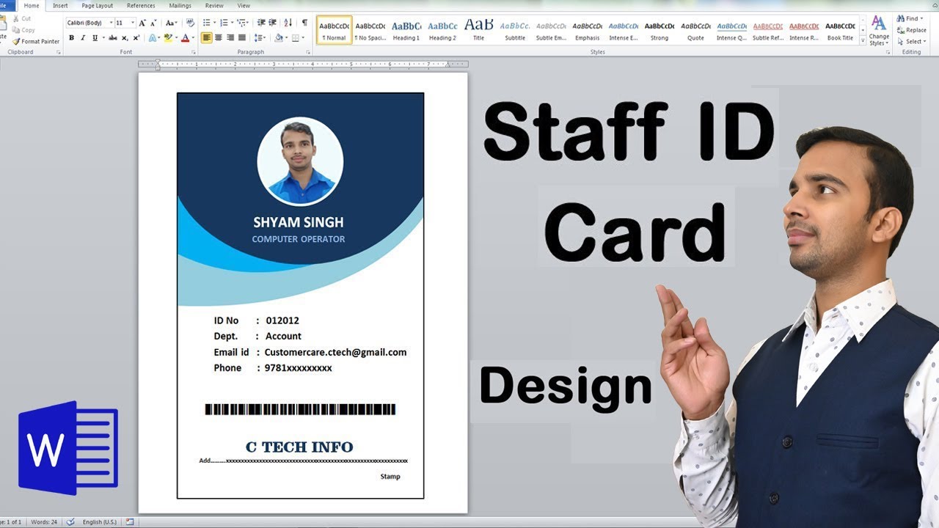Decrease paragraph indent
The height and width of the screenshot is (528, 939).
(261, 23)
